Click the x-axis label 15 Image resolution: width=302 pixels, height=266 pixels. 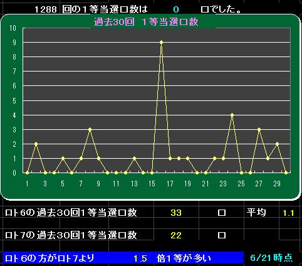coord(152,184)
